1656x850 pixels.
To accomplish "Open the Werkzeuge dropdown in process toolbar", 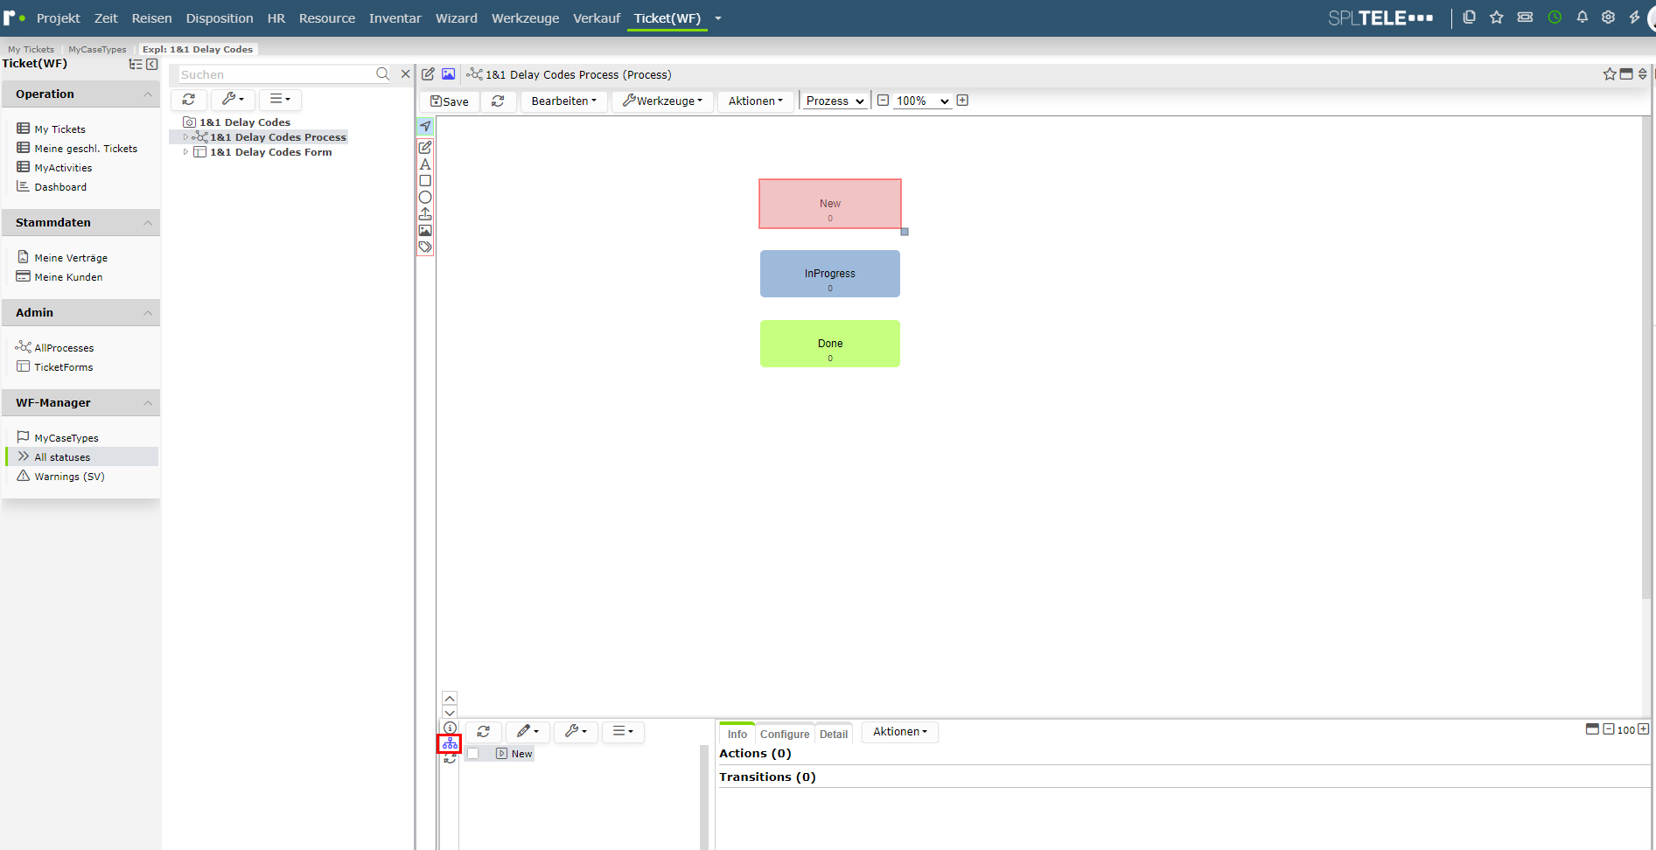I will (662, 101).
